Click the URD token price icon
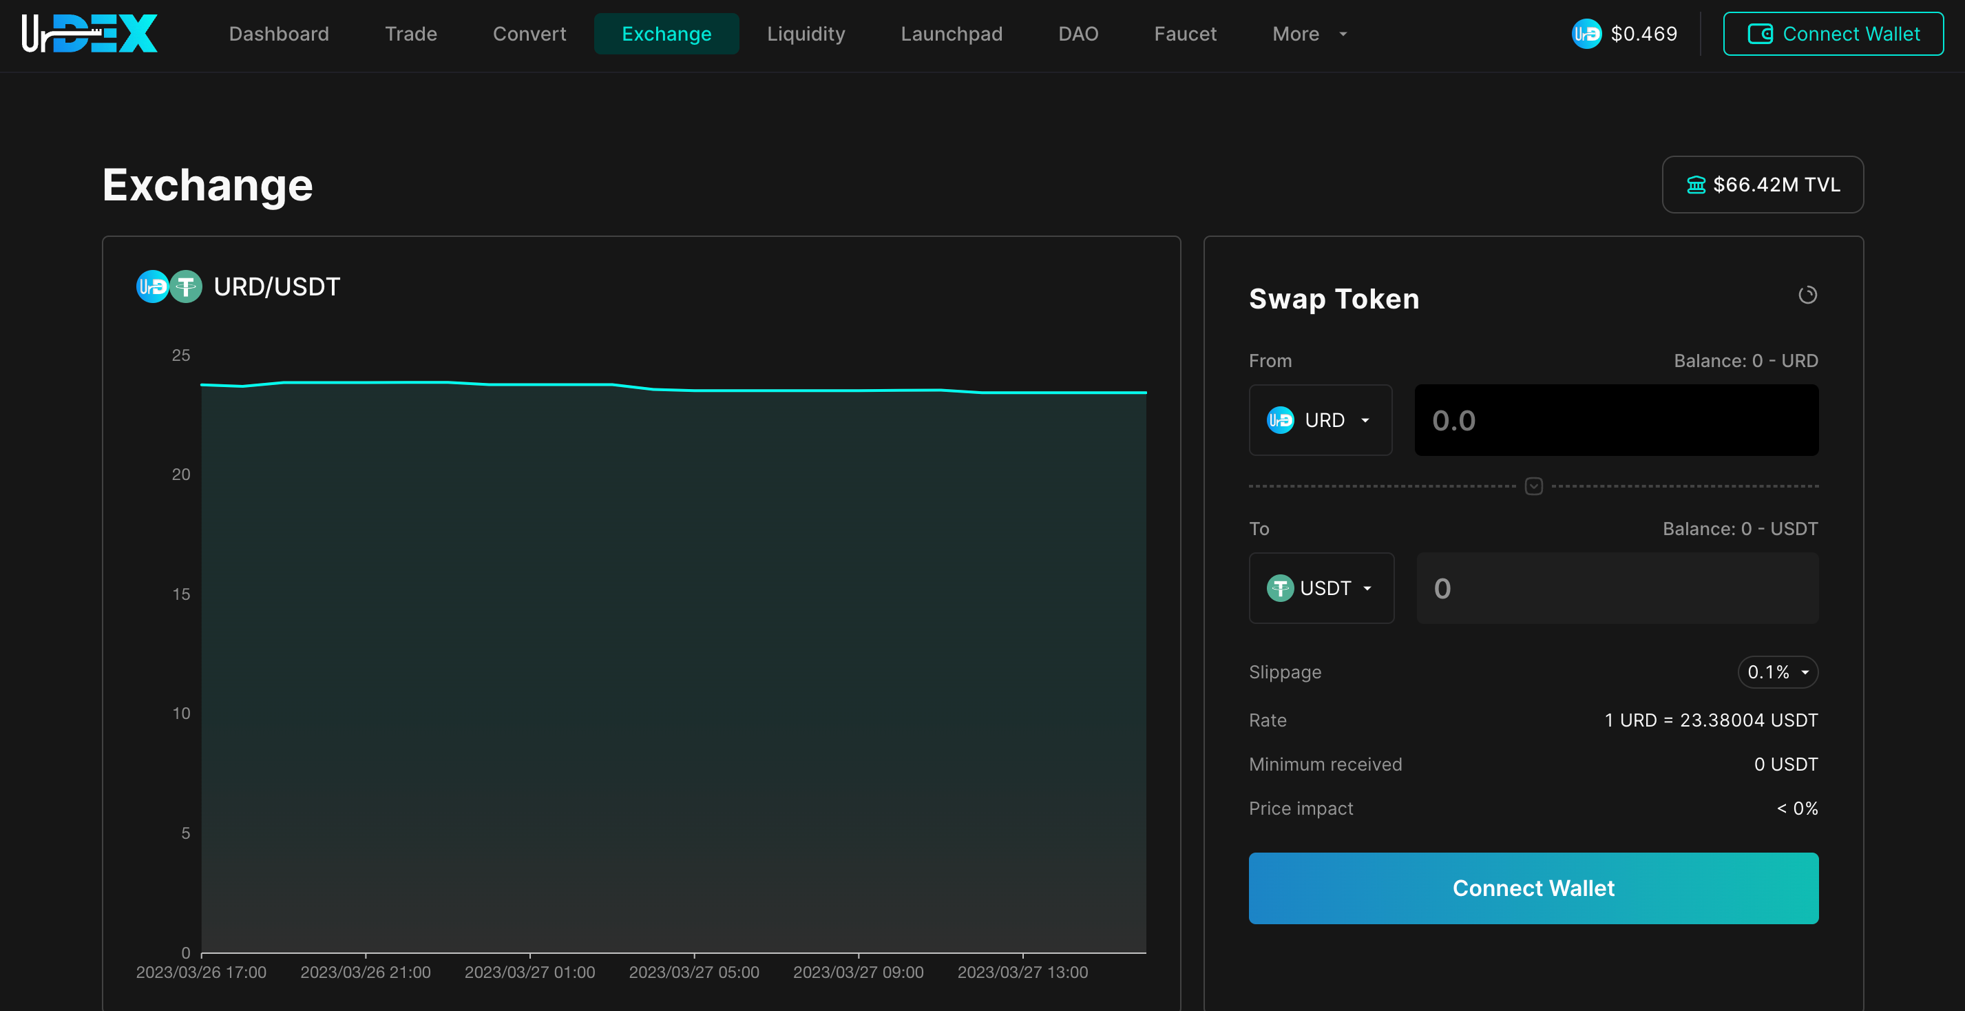Image resolution: width=1965 pixels, height=1011 pixels. [x=1586, y=34]
